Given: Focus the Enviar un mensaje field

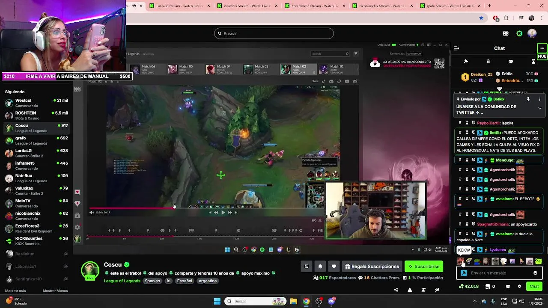Looking at the screenshot, I should [499, 273].
